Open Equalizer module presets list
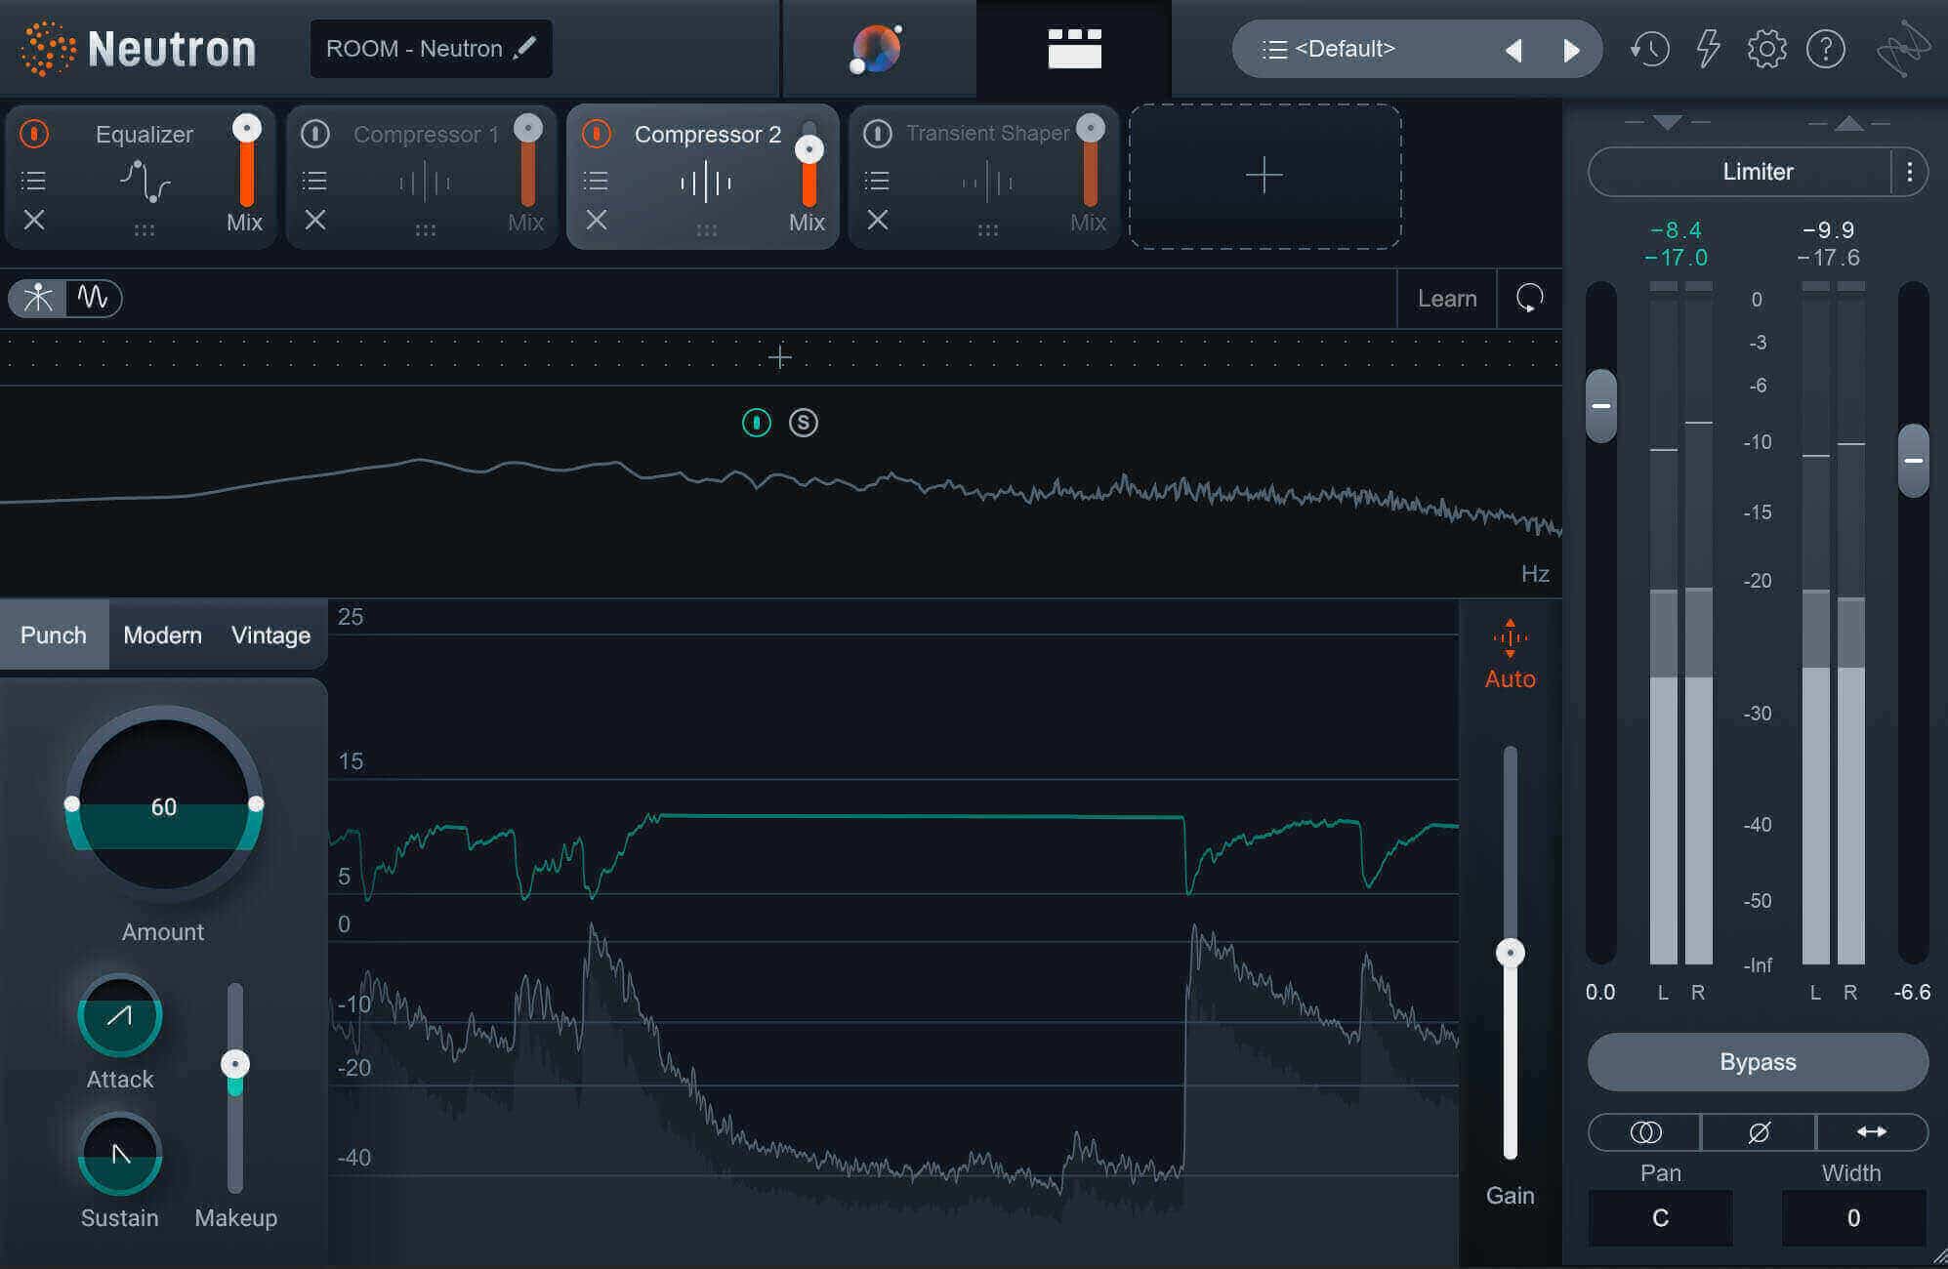The height and width of the screenshot is (1269, 1948). tap(34, 181)
